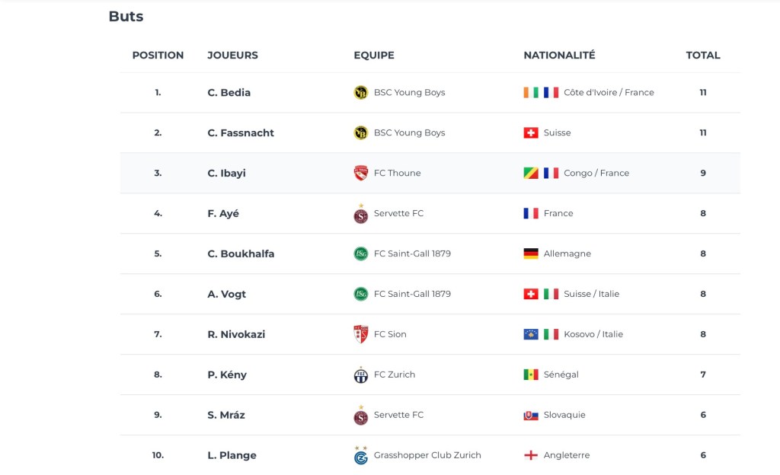Click the England flag for L. Plange
Viewport: 780px width, 475px height.
[x=531, y=456]
